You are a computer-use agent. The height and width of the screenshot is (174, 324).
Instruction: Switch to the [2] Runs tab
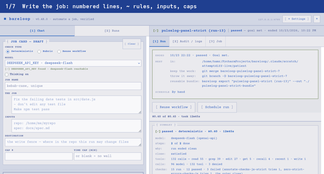[x=112, y=31]
